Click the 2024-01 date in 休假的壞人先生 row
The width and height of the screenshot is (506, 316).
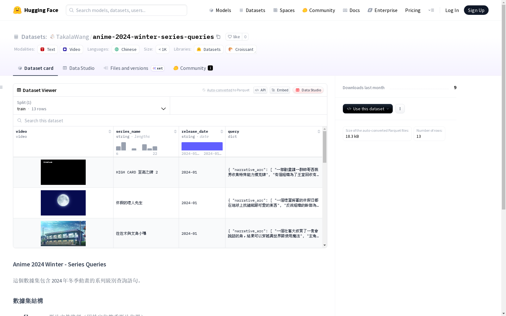click(189, 203)
